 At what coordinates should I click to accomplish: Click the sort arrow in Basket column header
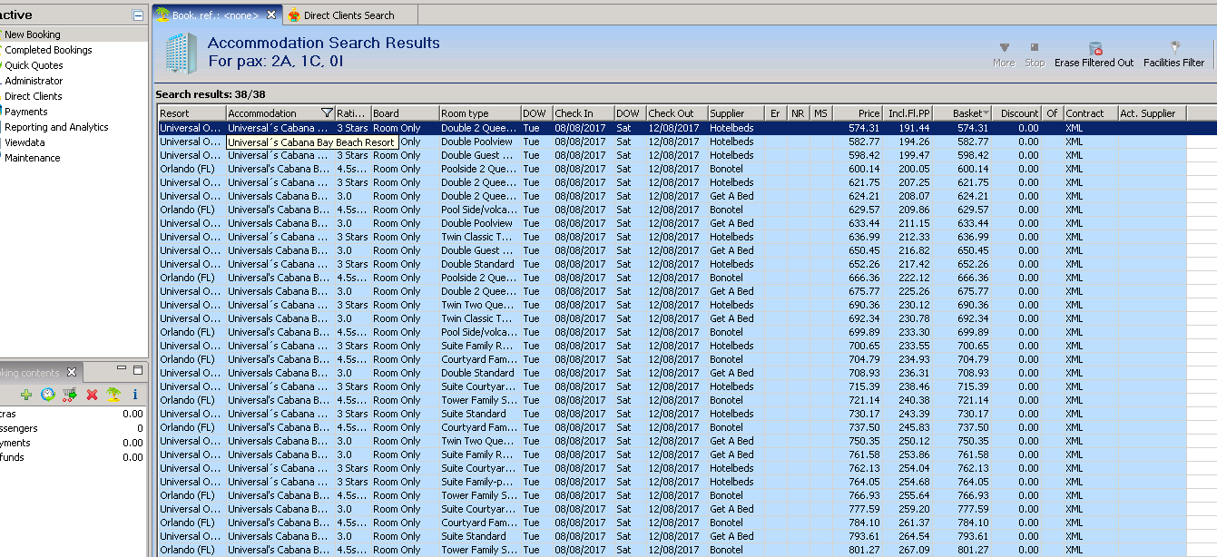(986, 113)
